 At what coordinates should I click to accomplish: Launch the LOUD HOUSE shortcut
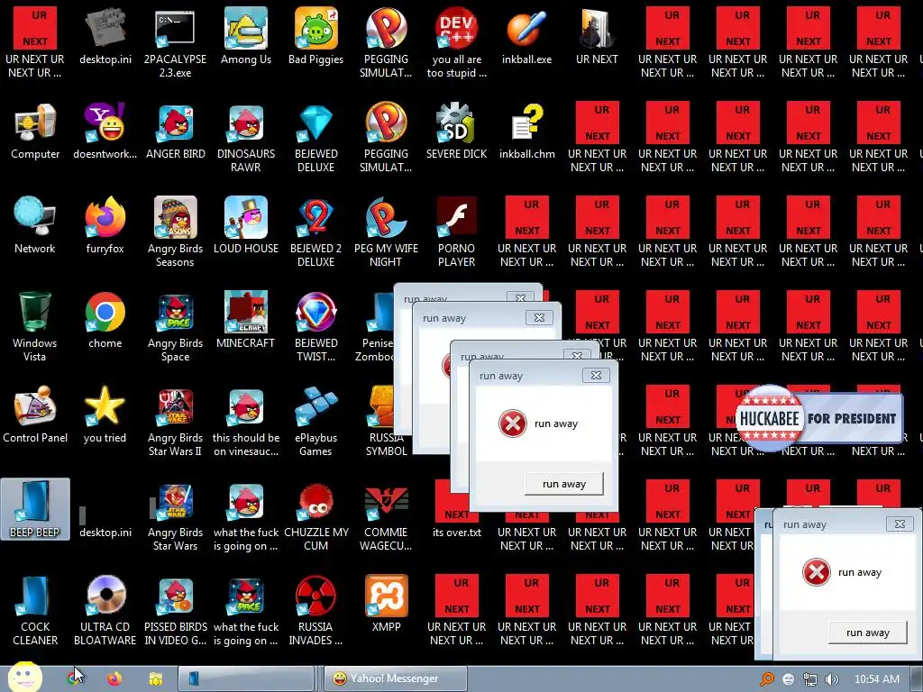tap(246, 226)
